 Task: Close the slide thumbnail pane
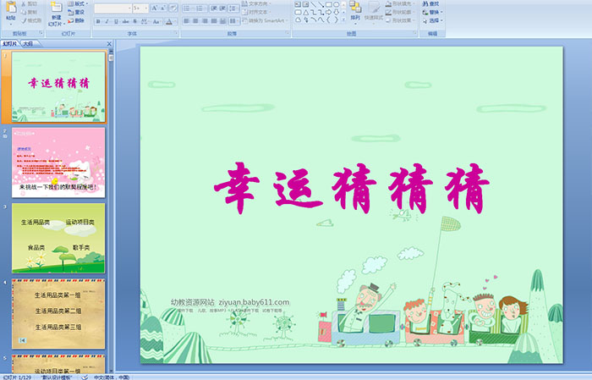pyautogui.click(x=109, y=44)
